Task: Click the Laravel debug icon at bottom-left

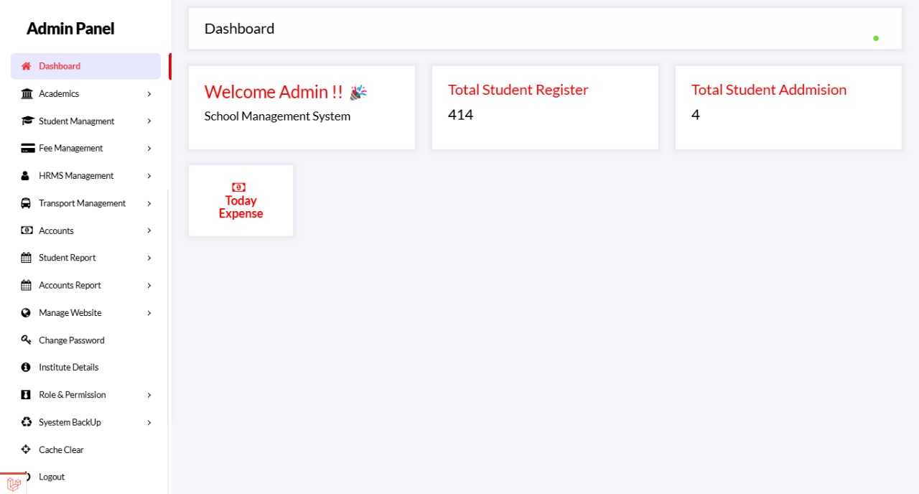Action: [13, 484]
